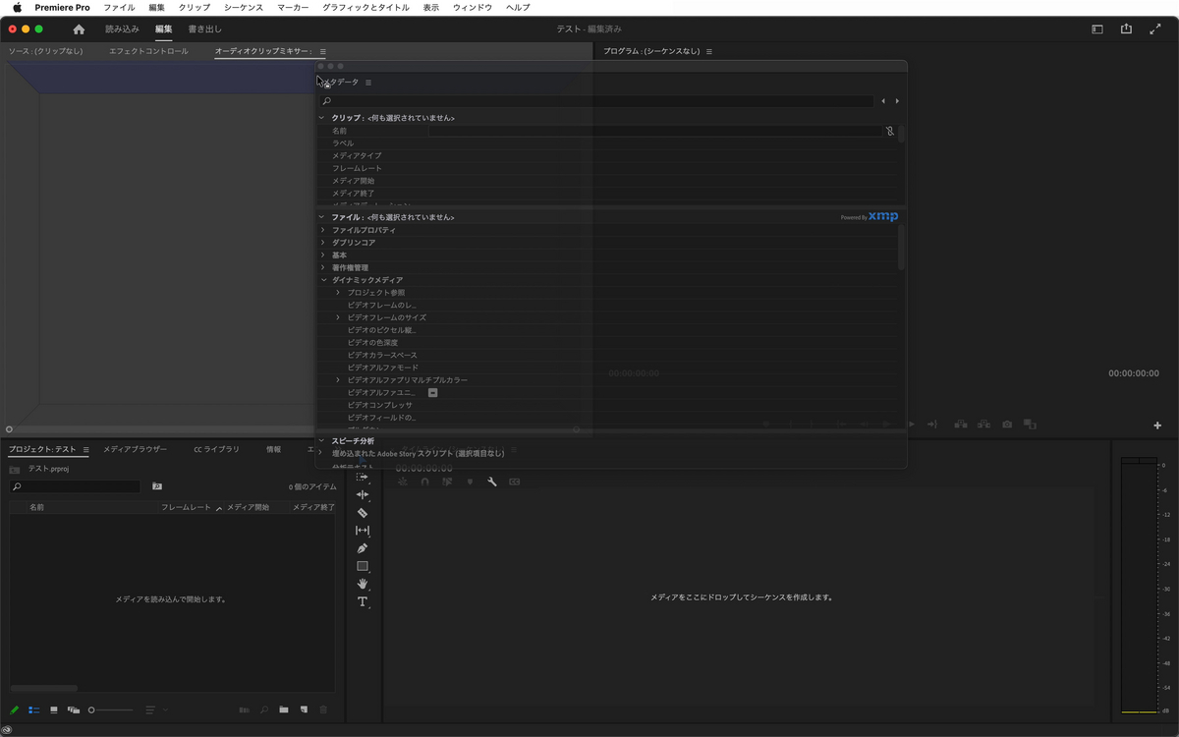Select the Track Select Forward tool
Screen dimensions: 1179x737
click(363, 477)
